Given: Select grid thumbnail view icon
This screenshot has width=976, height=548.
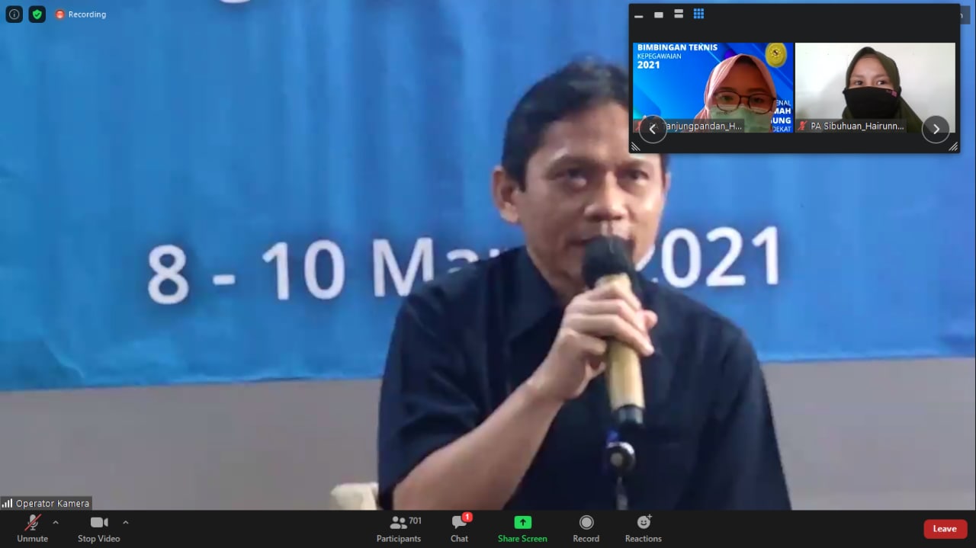Looking at the screenshot, I should (698, 14).
